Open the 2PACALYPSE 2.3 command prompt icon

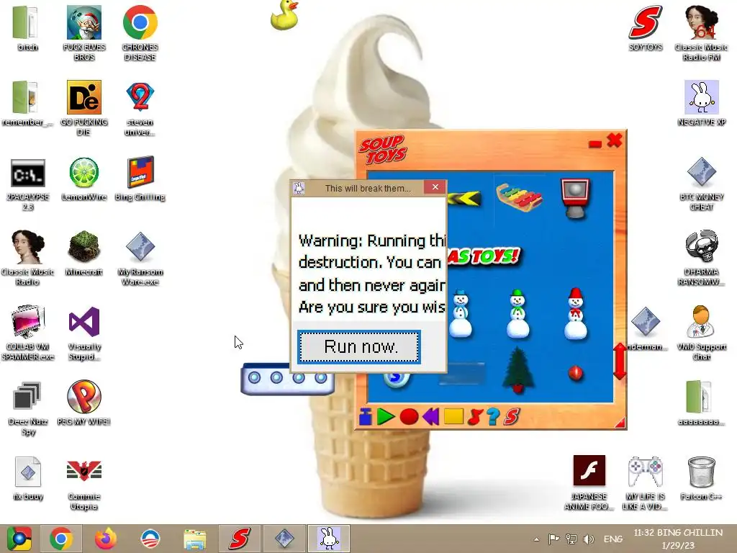click(28, 173)
